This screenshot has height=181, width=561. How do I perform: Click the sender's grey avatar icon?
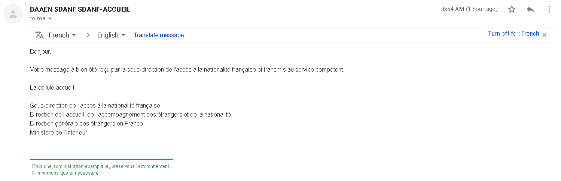click(x=13, y=14)
